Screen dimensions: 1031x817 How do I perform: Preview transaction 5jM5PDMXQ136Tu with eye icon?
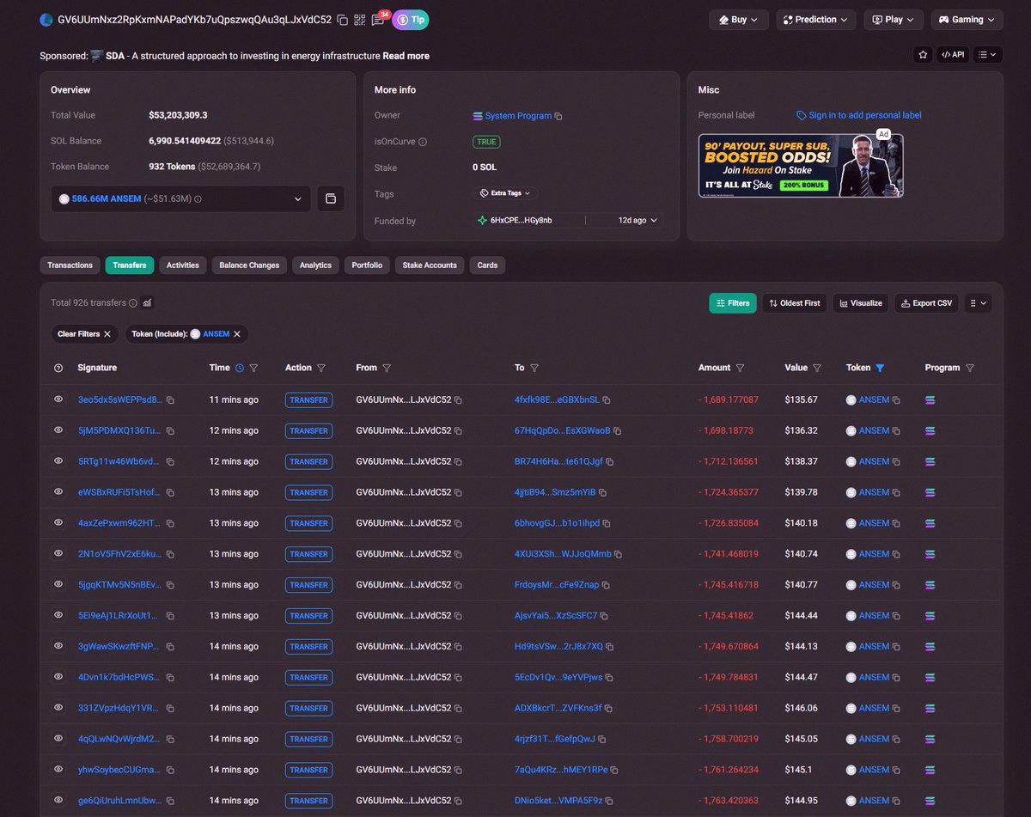coord(58,430)
